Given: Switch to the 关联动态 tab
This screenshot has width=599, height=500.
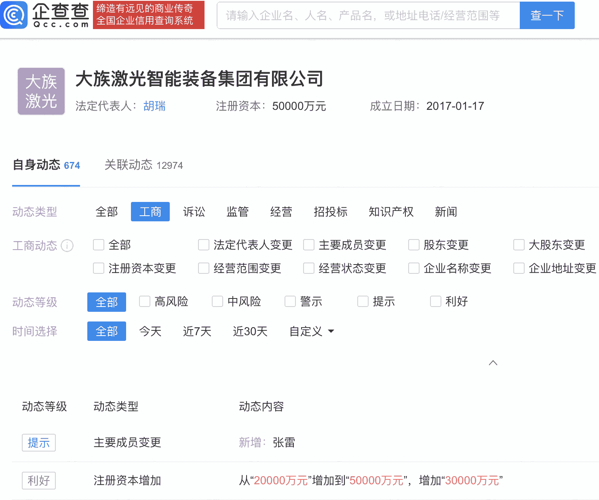Looking at the screenshot, I should click(x=143, y=165).
